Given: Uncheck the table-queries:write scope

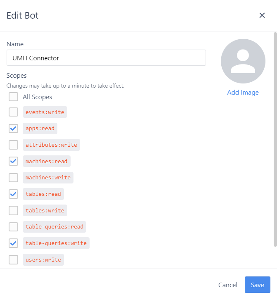Looking at the screenshot, I should 13,243.
